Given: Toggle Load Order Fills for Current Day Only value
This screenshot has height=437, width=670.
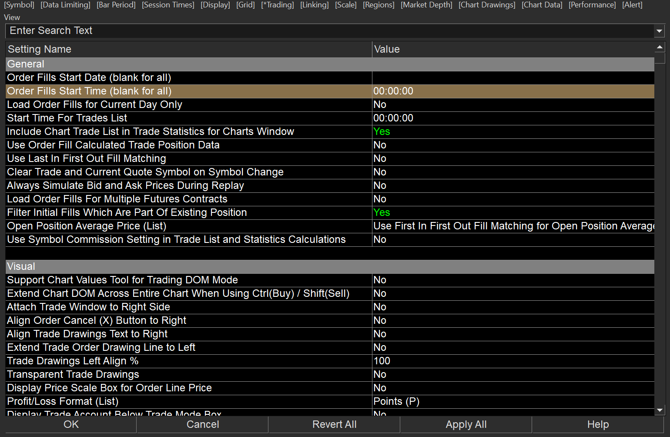Looking at the screenshot, I should 513,104.
